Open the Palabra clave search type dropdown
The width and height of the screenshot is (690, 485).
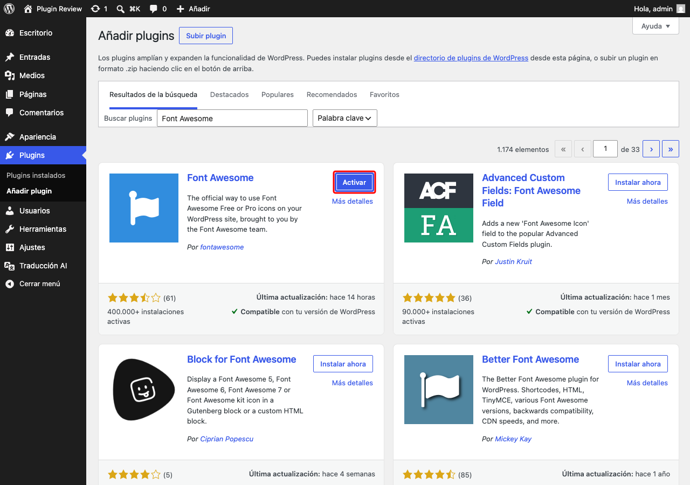pyautogui.click(x=345, y=118)
